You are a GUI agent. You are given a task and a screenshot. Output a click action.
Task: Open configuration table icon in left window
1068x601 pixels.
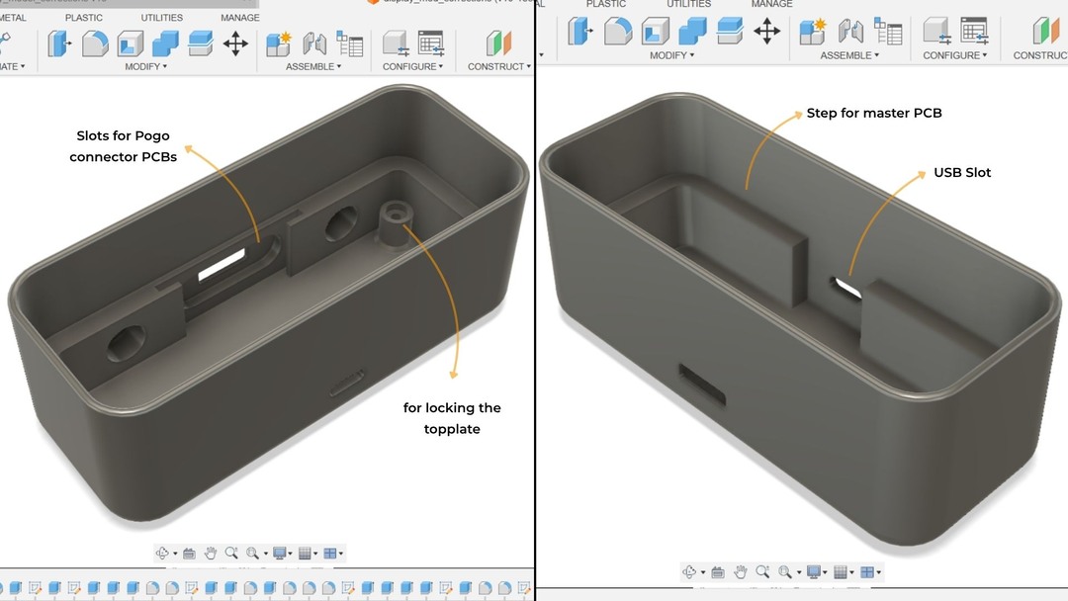click(x=430, y=43)
